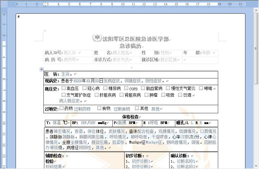Enable the 慢性支气管炎 checkbox

click(x=168, y=88)
